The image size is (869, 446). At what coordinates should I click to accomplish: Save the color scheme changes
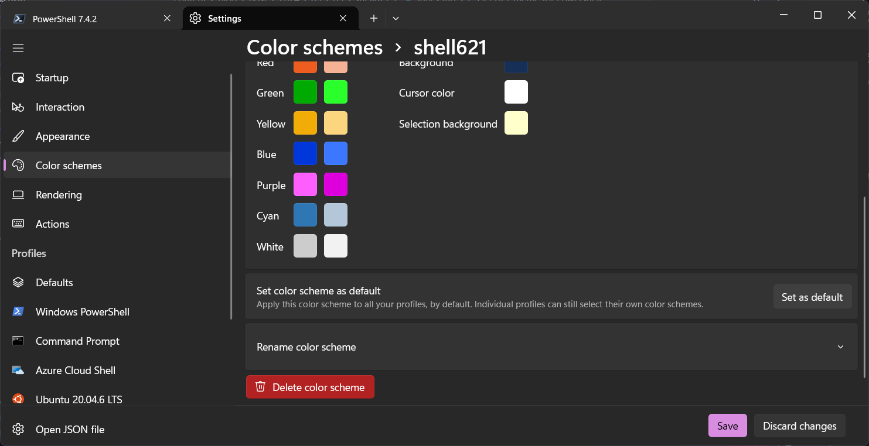[727, 426]
